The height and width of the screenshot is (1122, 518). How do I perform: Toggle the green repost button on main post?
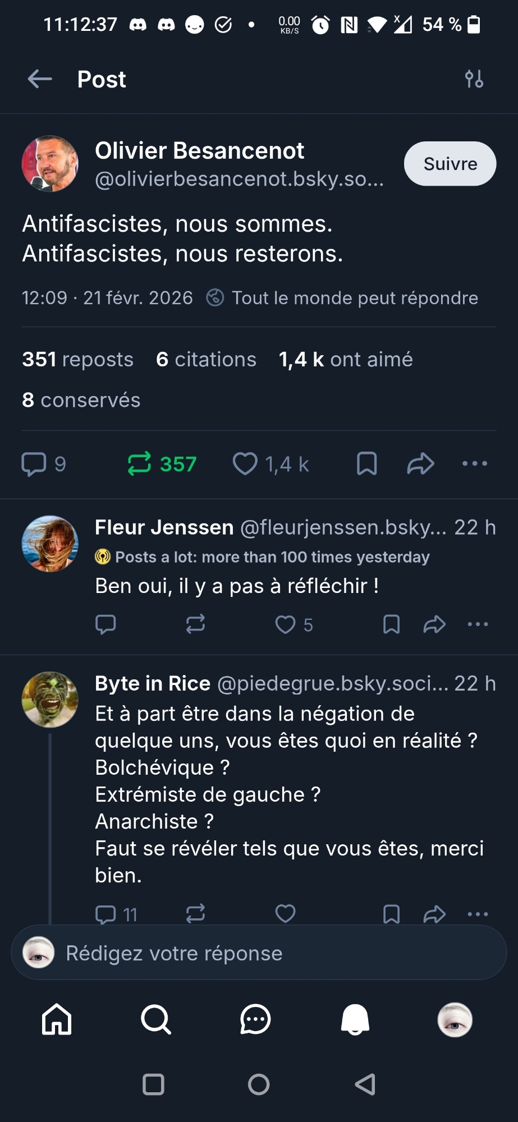point(140,464)
